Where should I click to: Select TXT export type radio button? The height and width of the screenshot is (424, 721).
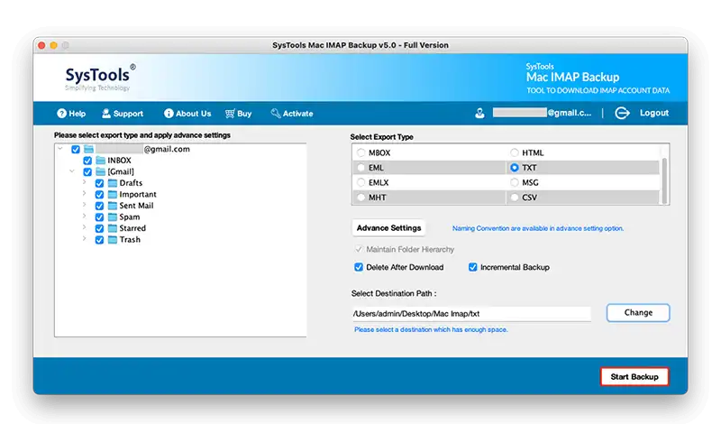[515, 168]
